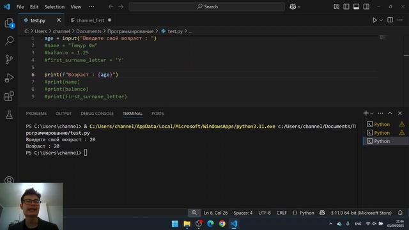Open notifications bell in status bar
This screenshot has height=230, width=409.
400,213
